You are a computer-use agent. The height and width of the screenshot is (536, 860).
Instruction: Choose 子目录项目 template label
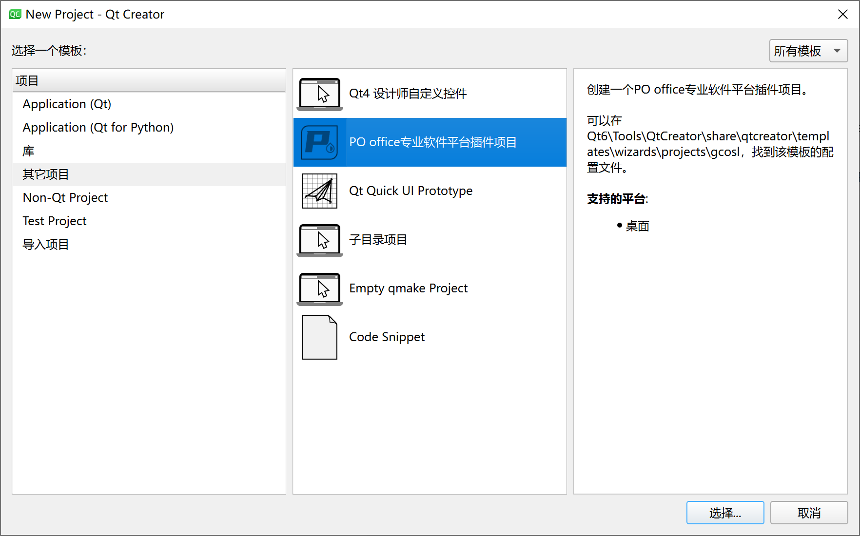[378, 240]
